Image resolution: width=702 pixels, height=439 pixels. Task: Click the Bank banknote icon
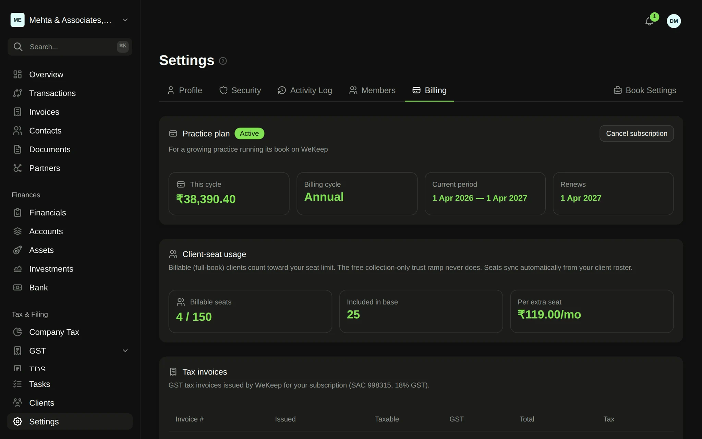(x=17, y=287)
